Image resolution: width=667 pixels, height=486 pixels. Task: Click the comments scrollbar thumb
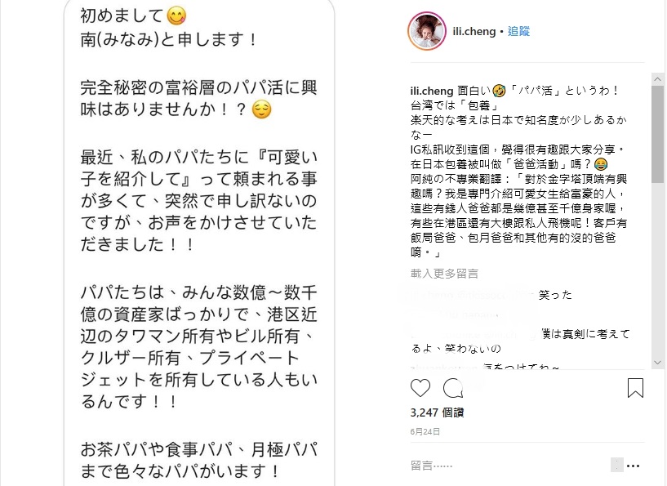point(658,134)
